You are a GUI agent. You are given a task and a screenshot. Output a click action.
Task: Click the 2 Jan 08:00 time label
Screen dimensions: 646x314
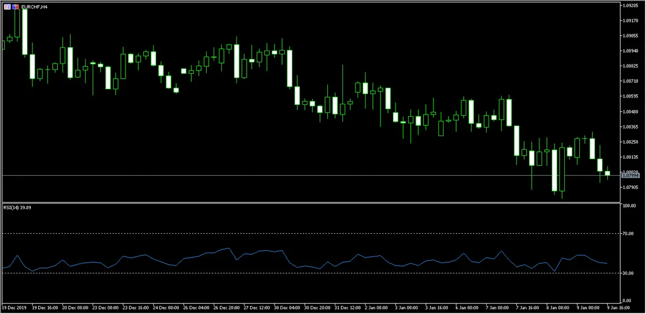377,308
